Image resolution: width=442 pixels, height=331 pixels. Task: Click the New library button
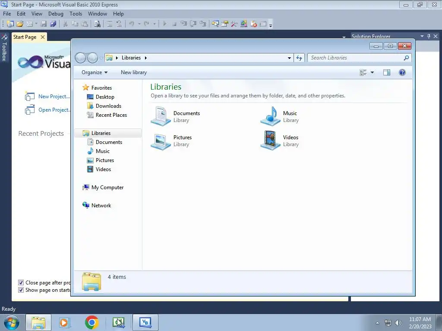(134, 72)
